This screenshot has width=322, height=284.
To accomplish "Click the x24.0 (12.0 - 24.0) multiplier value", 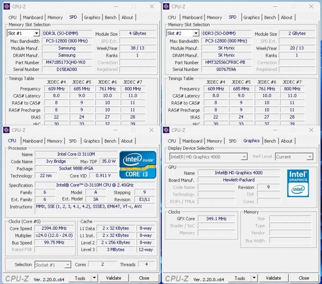I will [54, 235].
